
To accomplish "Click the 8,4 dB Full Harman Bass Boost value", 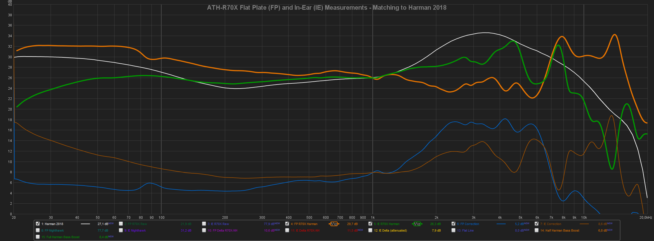I will [104, 237].
